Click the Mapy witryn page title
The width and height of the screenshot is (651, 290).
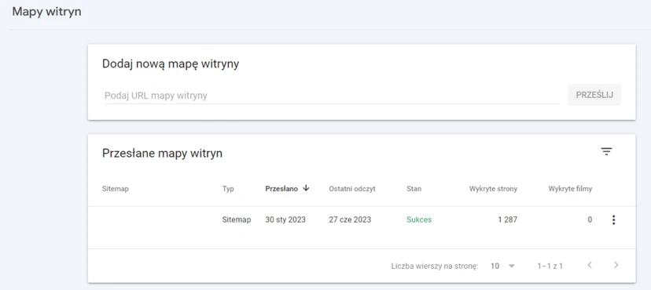click(x=47, y=12)
